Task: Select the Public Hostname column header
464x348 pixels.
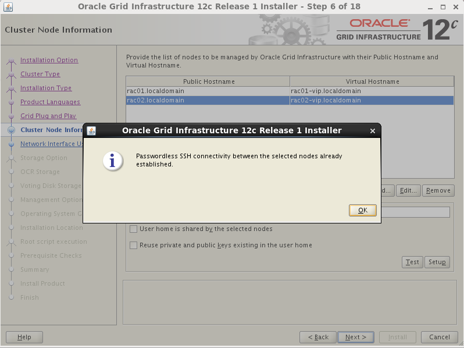Action: [208, 81]
